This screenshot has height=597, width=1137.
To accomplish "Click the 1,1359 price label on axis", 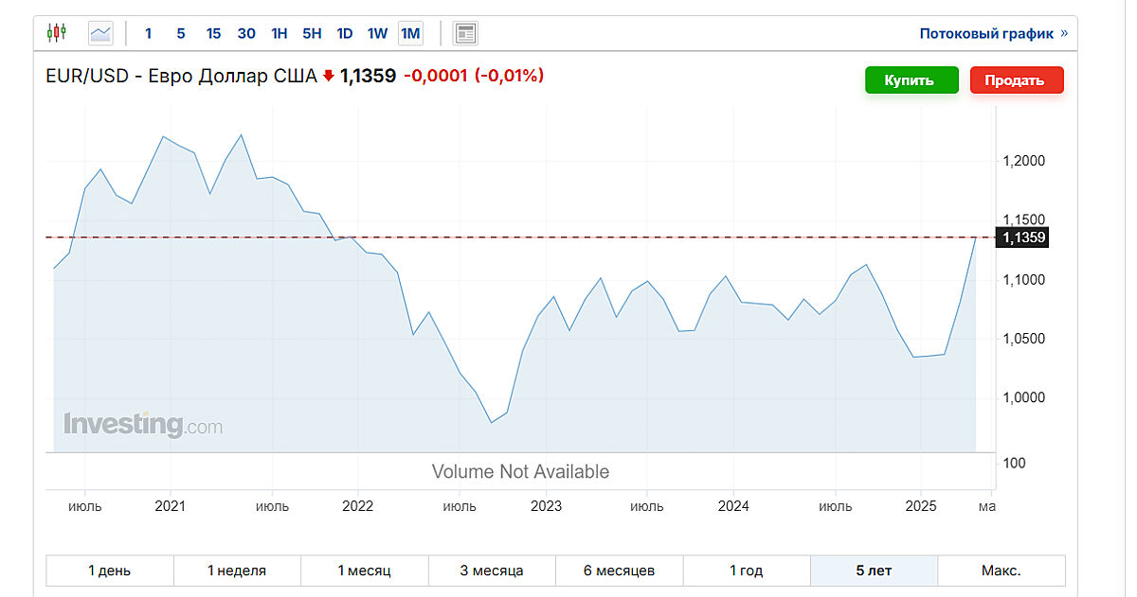I will (x=1024, y=237).
